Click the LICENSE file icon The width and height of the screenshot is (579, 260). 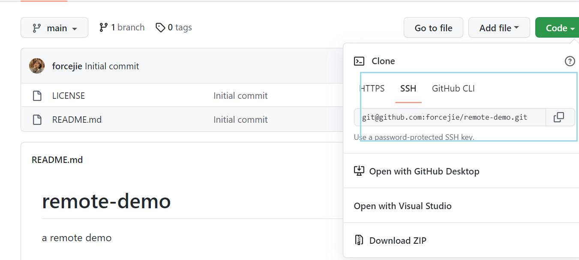pos(37,96)
